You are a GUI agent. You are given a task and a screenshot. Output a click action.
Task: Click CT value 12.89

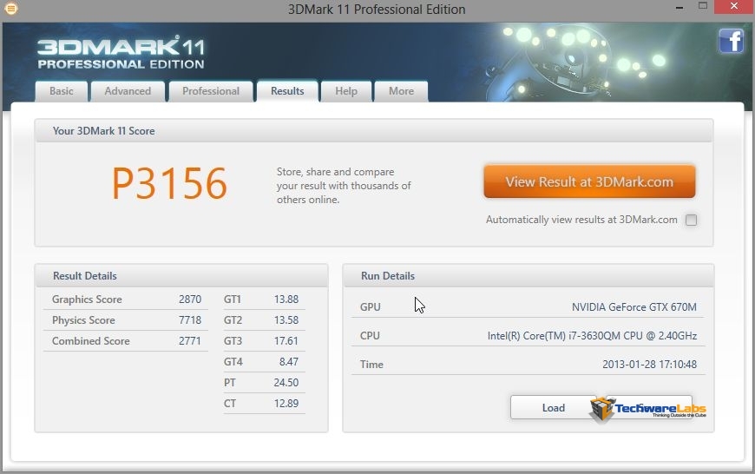pyautogui.click(x=286, y=403)
